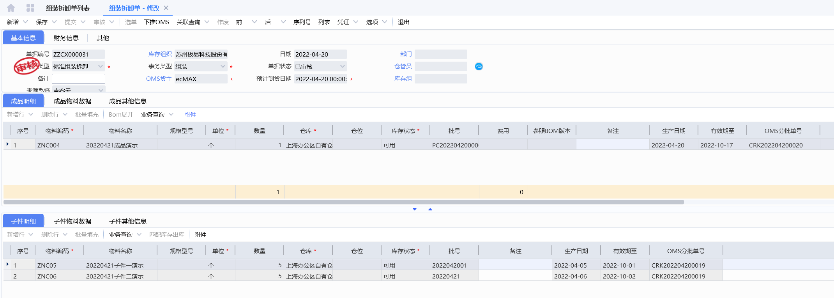
Task: Select row 1 indicator in 子件明细 grid
Action: coord(7,265)
